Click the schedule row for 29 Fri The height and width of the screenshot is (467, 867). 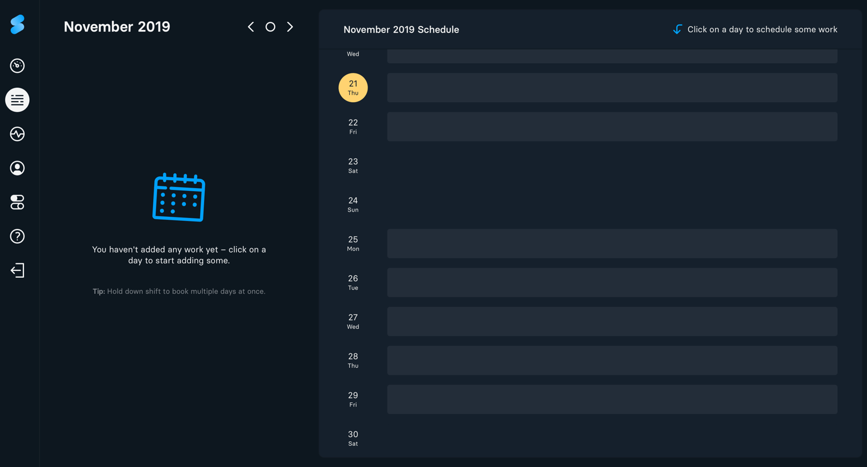612,400
